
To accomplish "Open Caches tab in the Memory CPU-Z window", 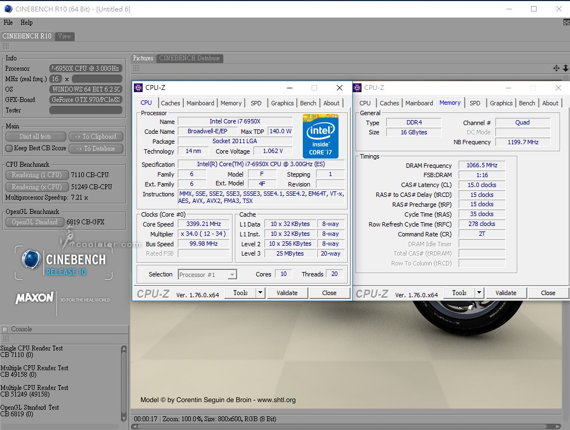I will coord(390,103).
